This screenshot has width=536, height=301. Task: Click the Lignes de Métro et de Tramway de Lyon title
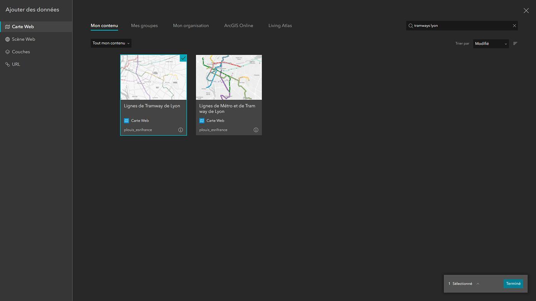click(227, 108)
